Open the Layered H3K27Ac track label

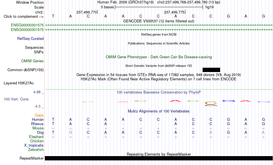pos(19,83)
